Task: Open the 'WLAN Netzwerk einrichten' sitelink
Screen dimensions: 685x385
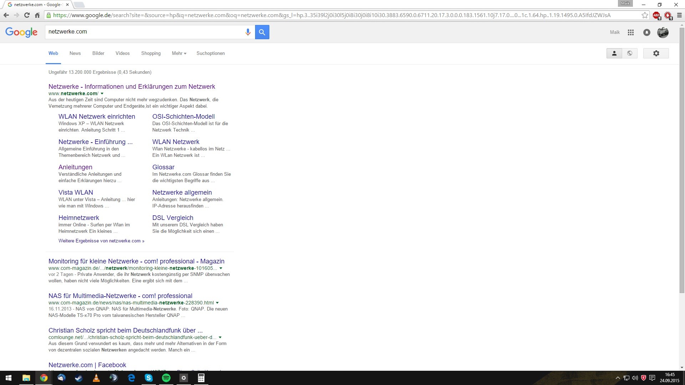Action: tap(97, 117)
